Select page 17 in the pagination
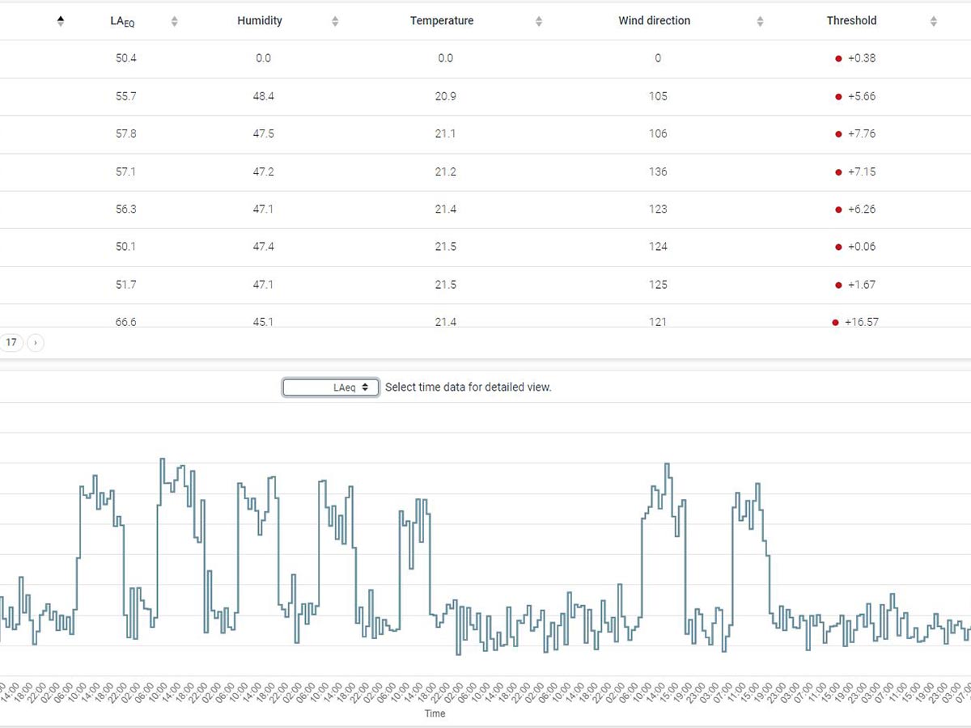 tap(11, 343)
